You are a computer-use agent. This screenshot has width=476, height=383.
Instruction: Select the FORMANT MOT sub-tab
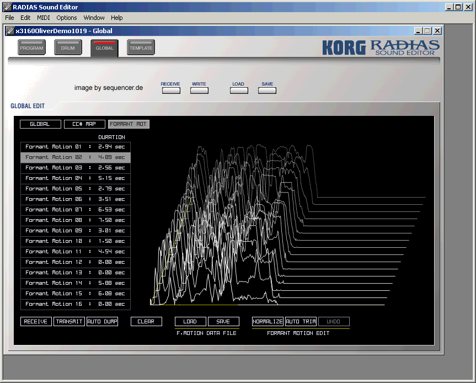pyautogui.click(x=129, y=124)
